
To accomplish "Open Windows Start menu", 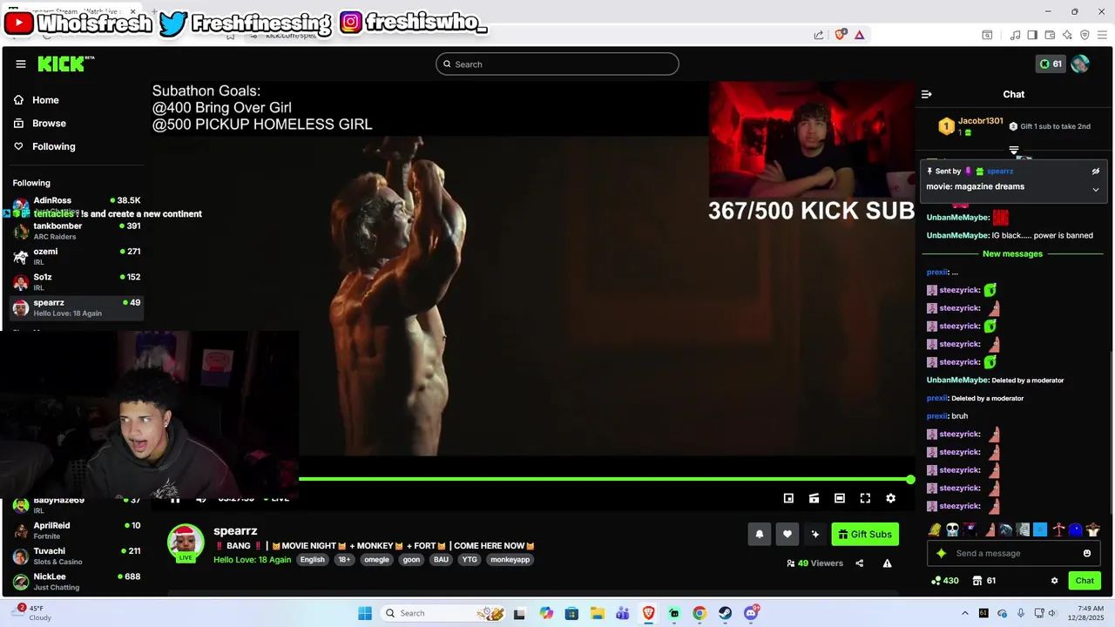I will (365, 613).
